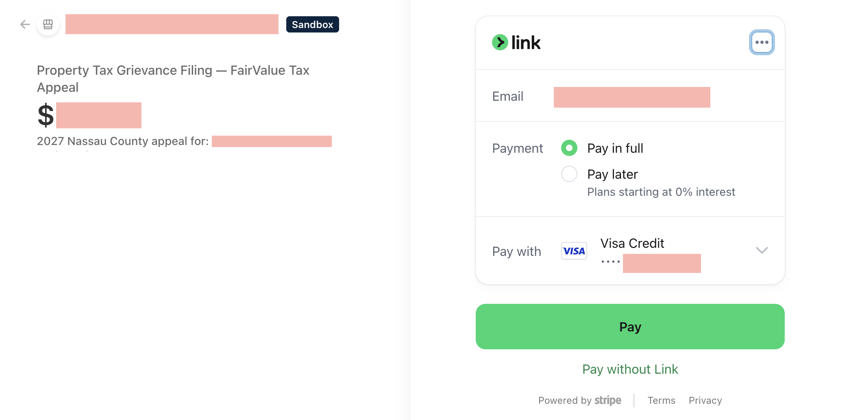Open the Link three-dots options menu
The width and height of the screenshot is (849, 420).
pos(762,42)
